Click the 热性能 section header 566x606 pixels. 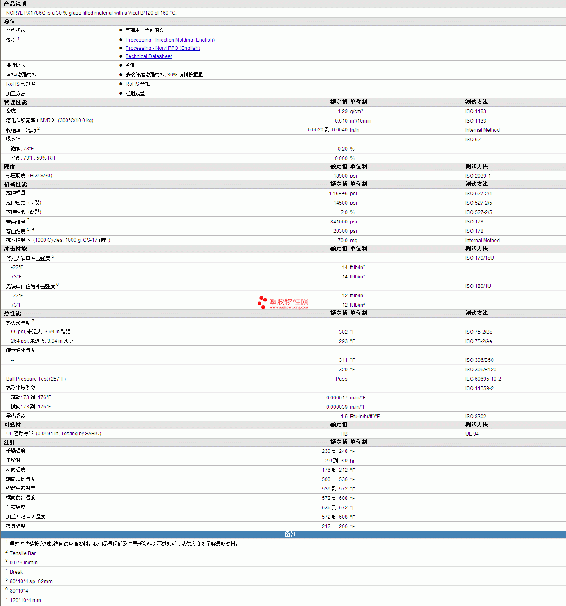pos(13,313)
